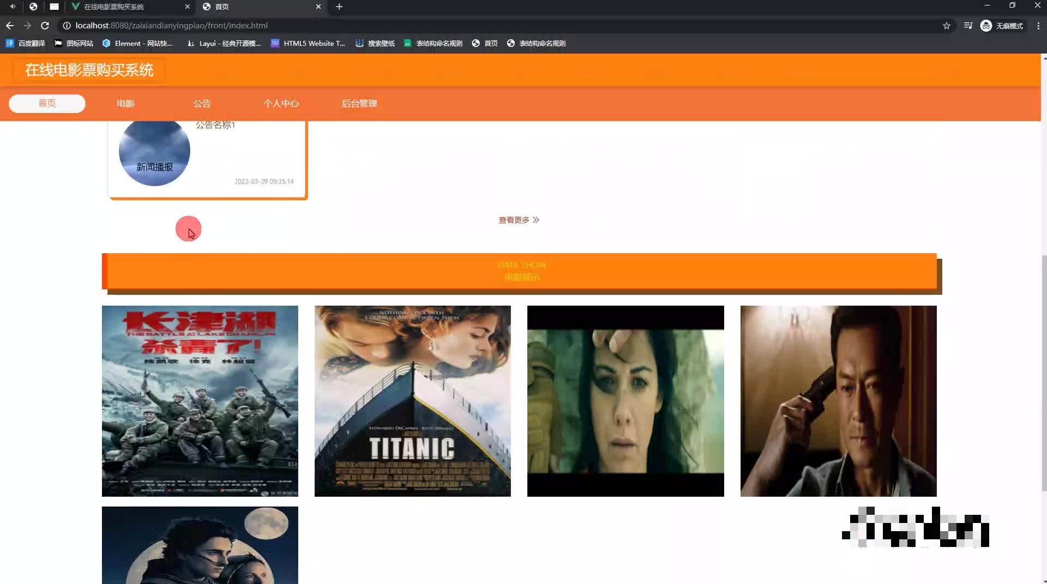1047x584 pixels.
Task: Open the moon movie poster in second row
Action: tap(200, 545)
